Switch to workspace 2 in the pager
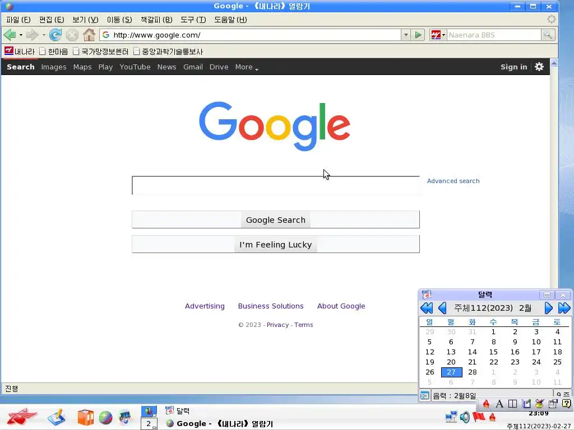Viewport: 574px width, 430px height. [x=149, y=424]
